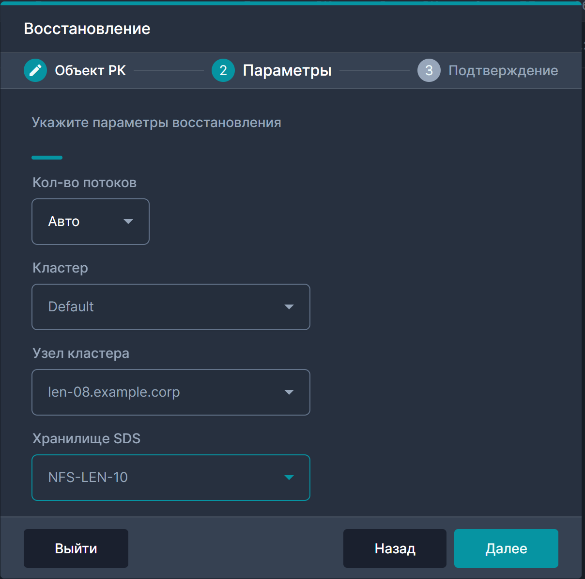Click the step 3 number circle

pyautogui.click(x=429, y=70)
